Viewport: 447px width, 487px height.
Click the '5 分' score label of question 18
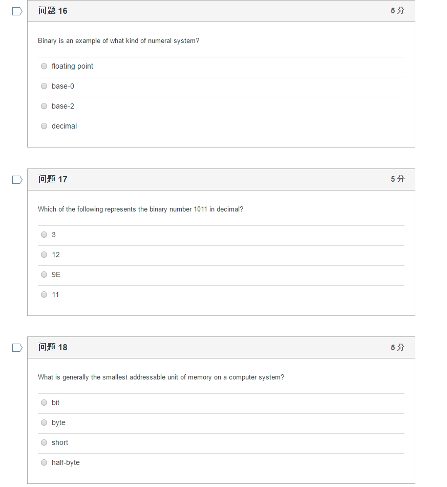click(x=398, y=347)
